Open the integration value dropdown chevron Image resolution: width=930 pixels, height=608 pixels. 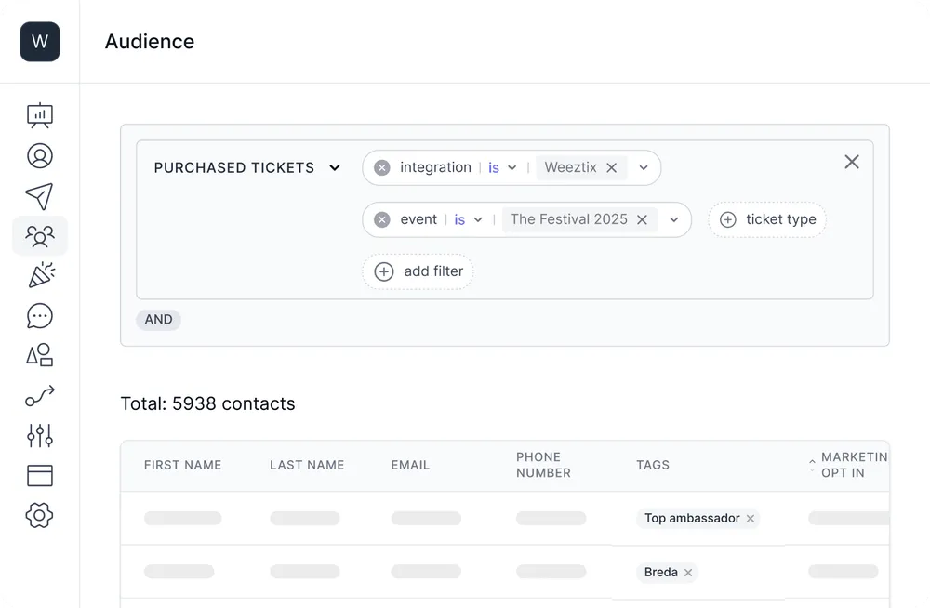[644, 168]
